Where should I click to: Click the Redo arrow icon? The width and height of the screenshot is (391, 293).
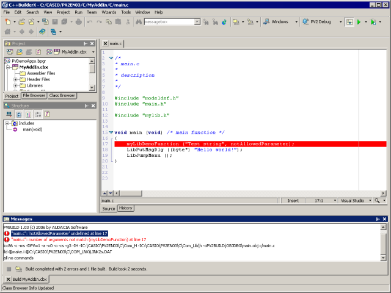[99, 22]
